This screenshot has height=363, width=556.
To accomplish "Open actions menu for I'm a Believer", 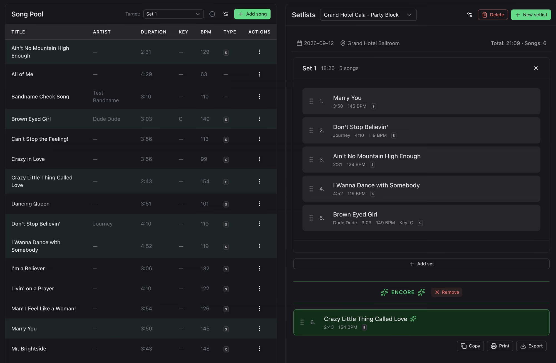I will coord(259,268).
